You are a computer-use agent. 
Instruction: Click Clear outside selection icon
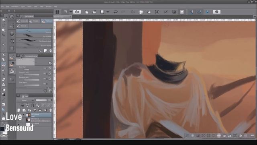[141, 12]
